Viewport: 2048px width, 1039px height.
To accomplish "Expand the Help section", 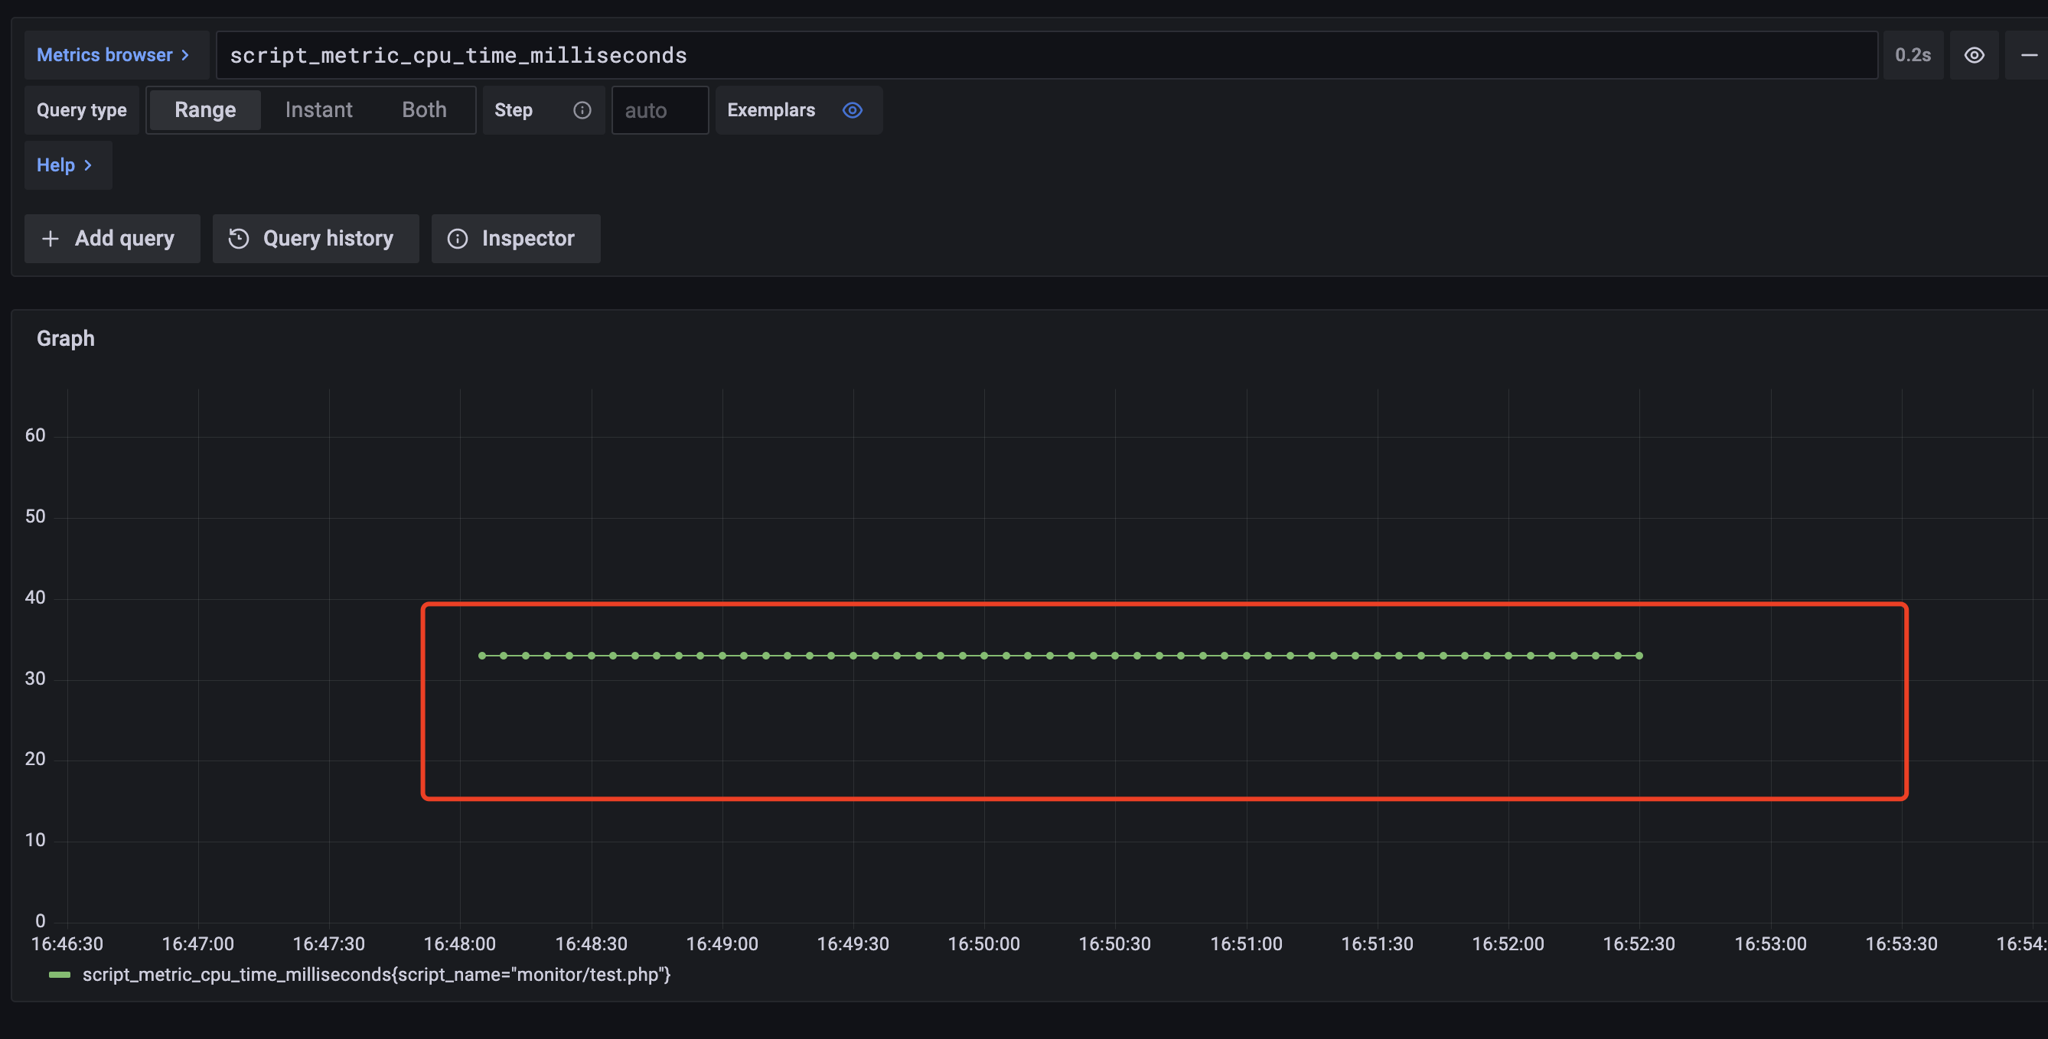I will coord(67,165).
